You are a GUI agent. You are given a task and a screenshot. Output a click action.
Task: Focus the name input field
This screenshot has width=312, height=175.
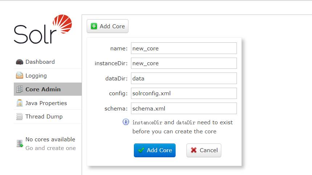(x=184, y=48)
